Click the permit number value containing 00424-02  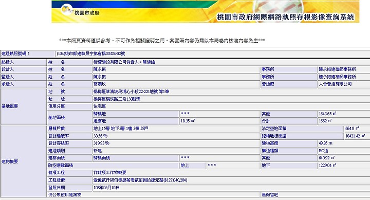(x=91, y=54)
